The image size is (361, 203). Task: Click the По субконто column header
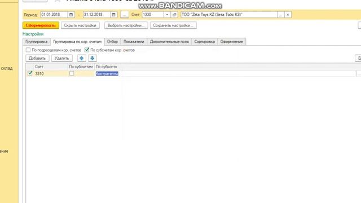107,67
